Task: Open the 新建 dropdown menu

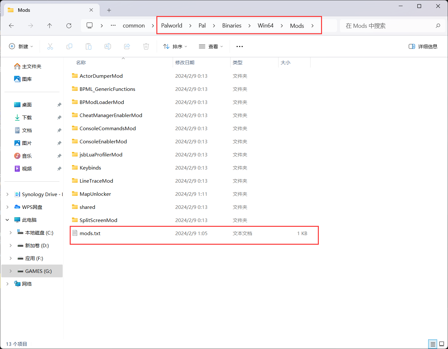Action: [21, 46]
